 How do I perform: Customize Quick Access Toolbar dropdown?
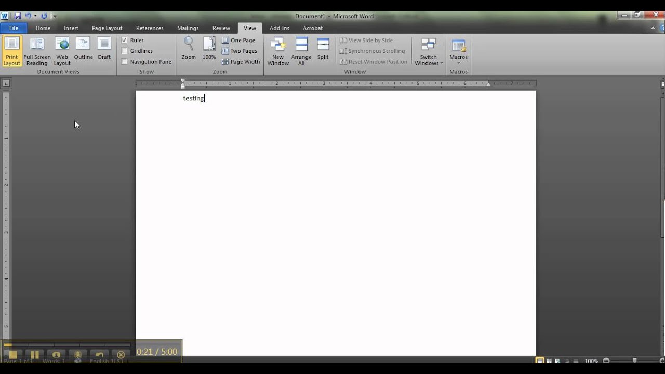(x=55, y=16)
